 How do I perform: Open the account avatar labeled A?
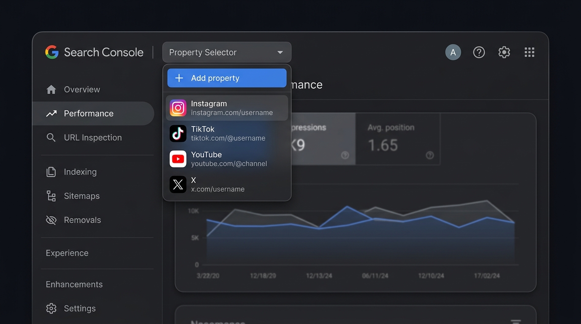tap(453, 52)
